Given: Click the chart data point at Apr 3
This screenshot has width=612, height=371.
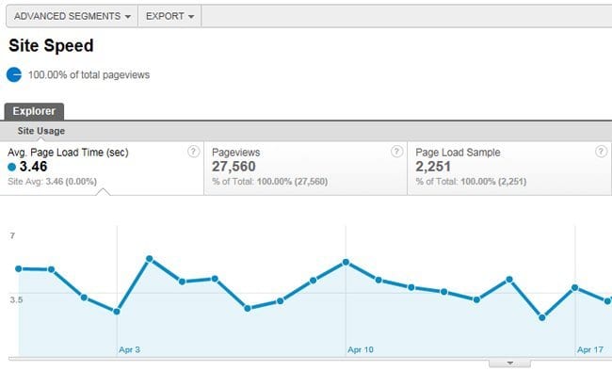Looking at the screenshot, I should (117, 312).
